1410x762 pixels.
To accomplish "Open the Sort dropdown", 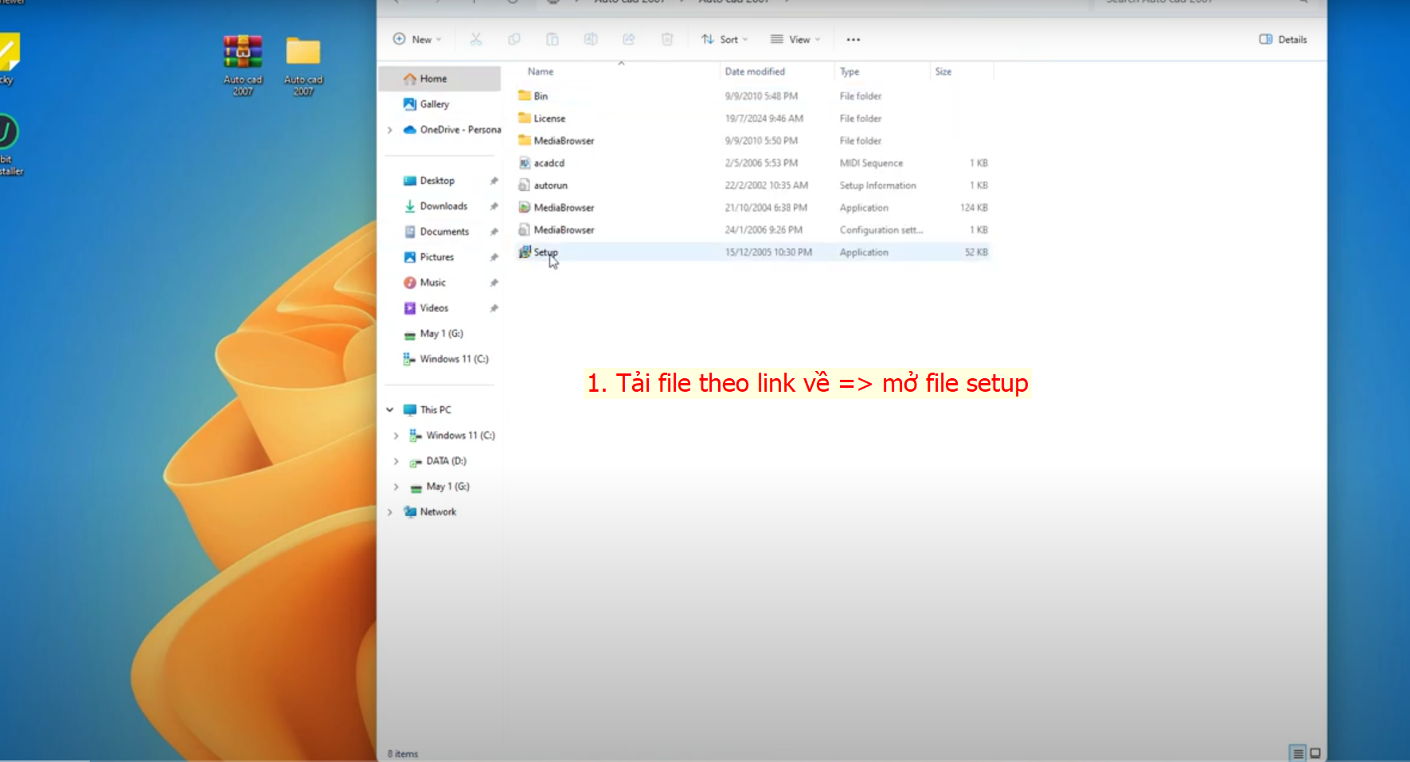I will coord(725,39).
